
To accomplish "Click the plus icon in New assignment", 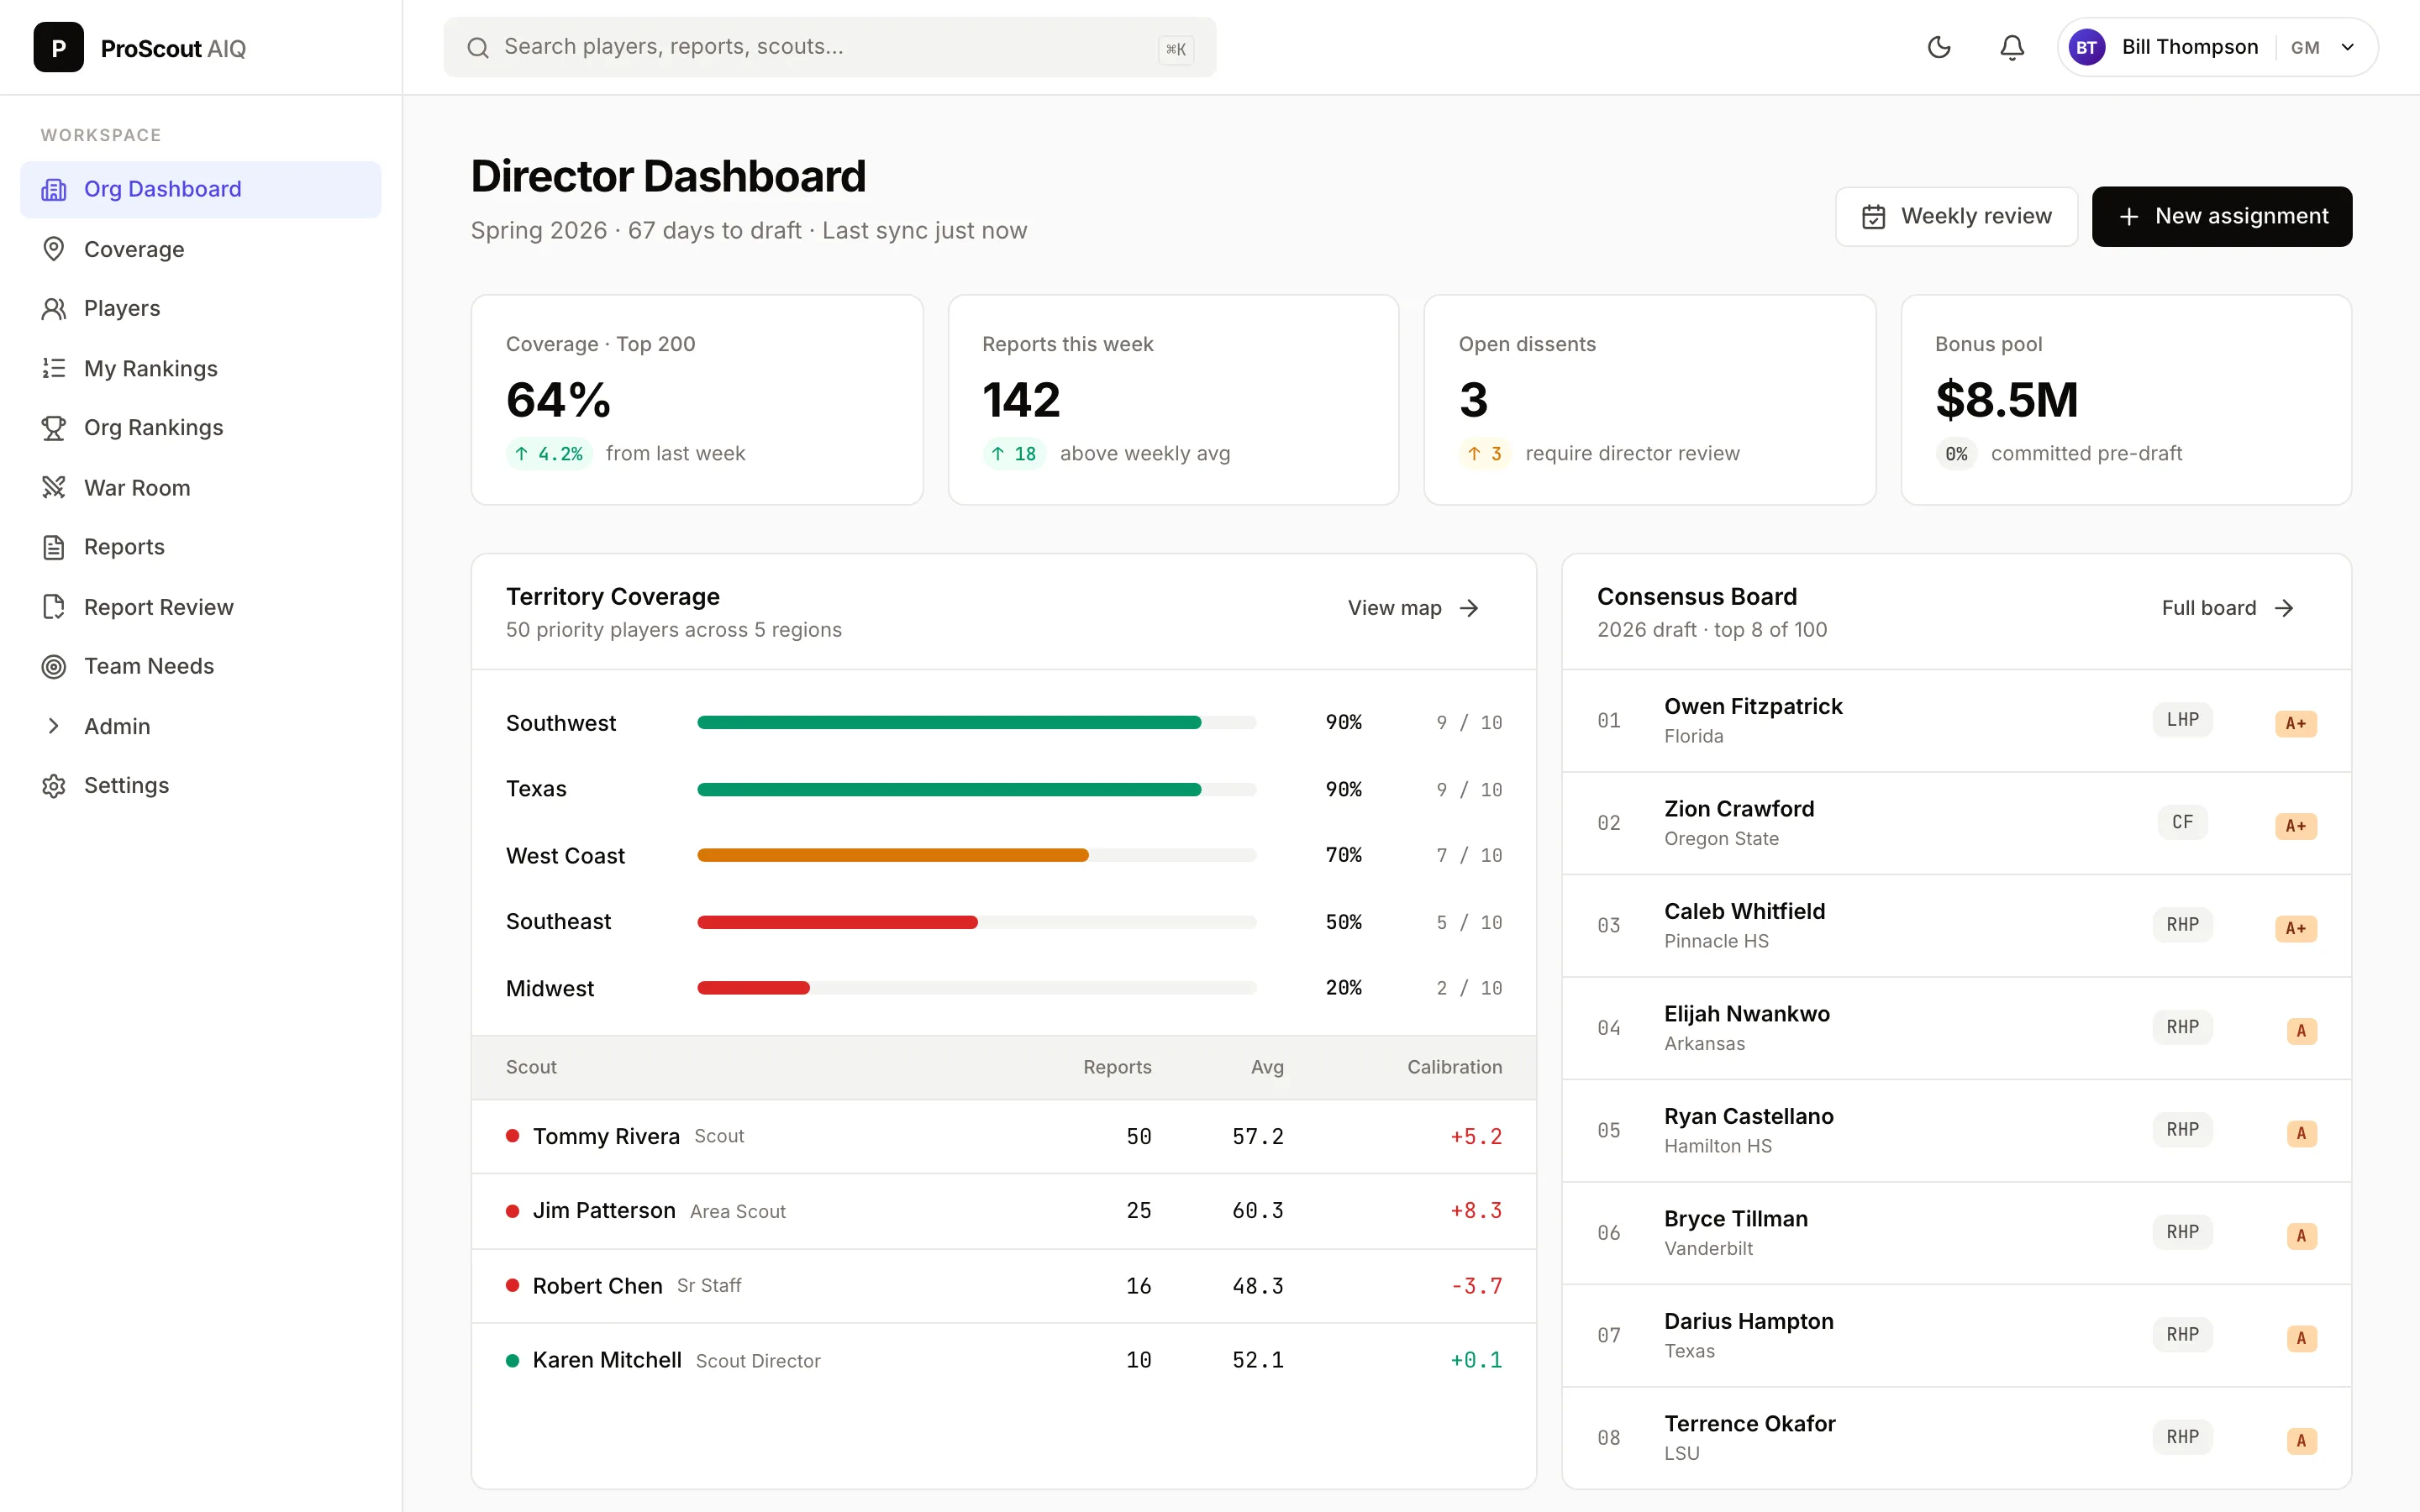I will 2129,216.
